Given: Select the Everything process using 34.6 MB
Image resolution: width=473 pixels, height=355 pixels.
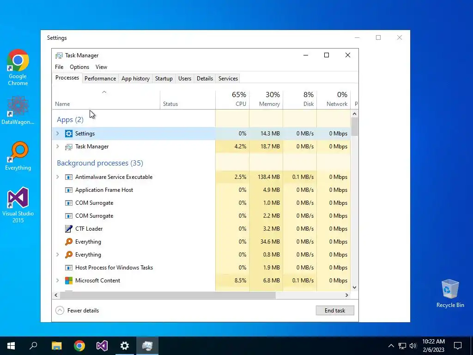Looking at the screenshot, I should [201, 241].
